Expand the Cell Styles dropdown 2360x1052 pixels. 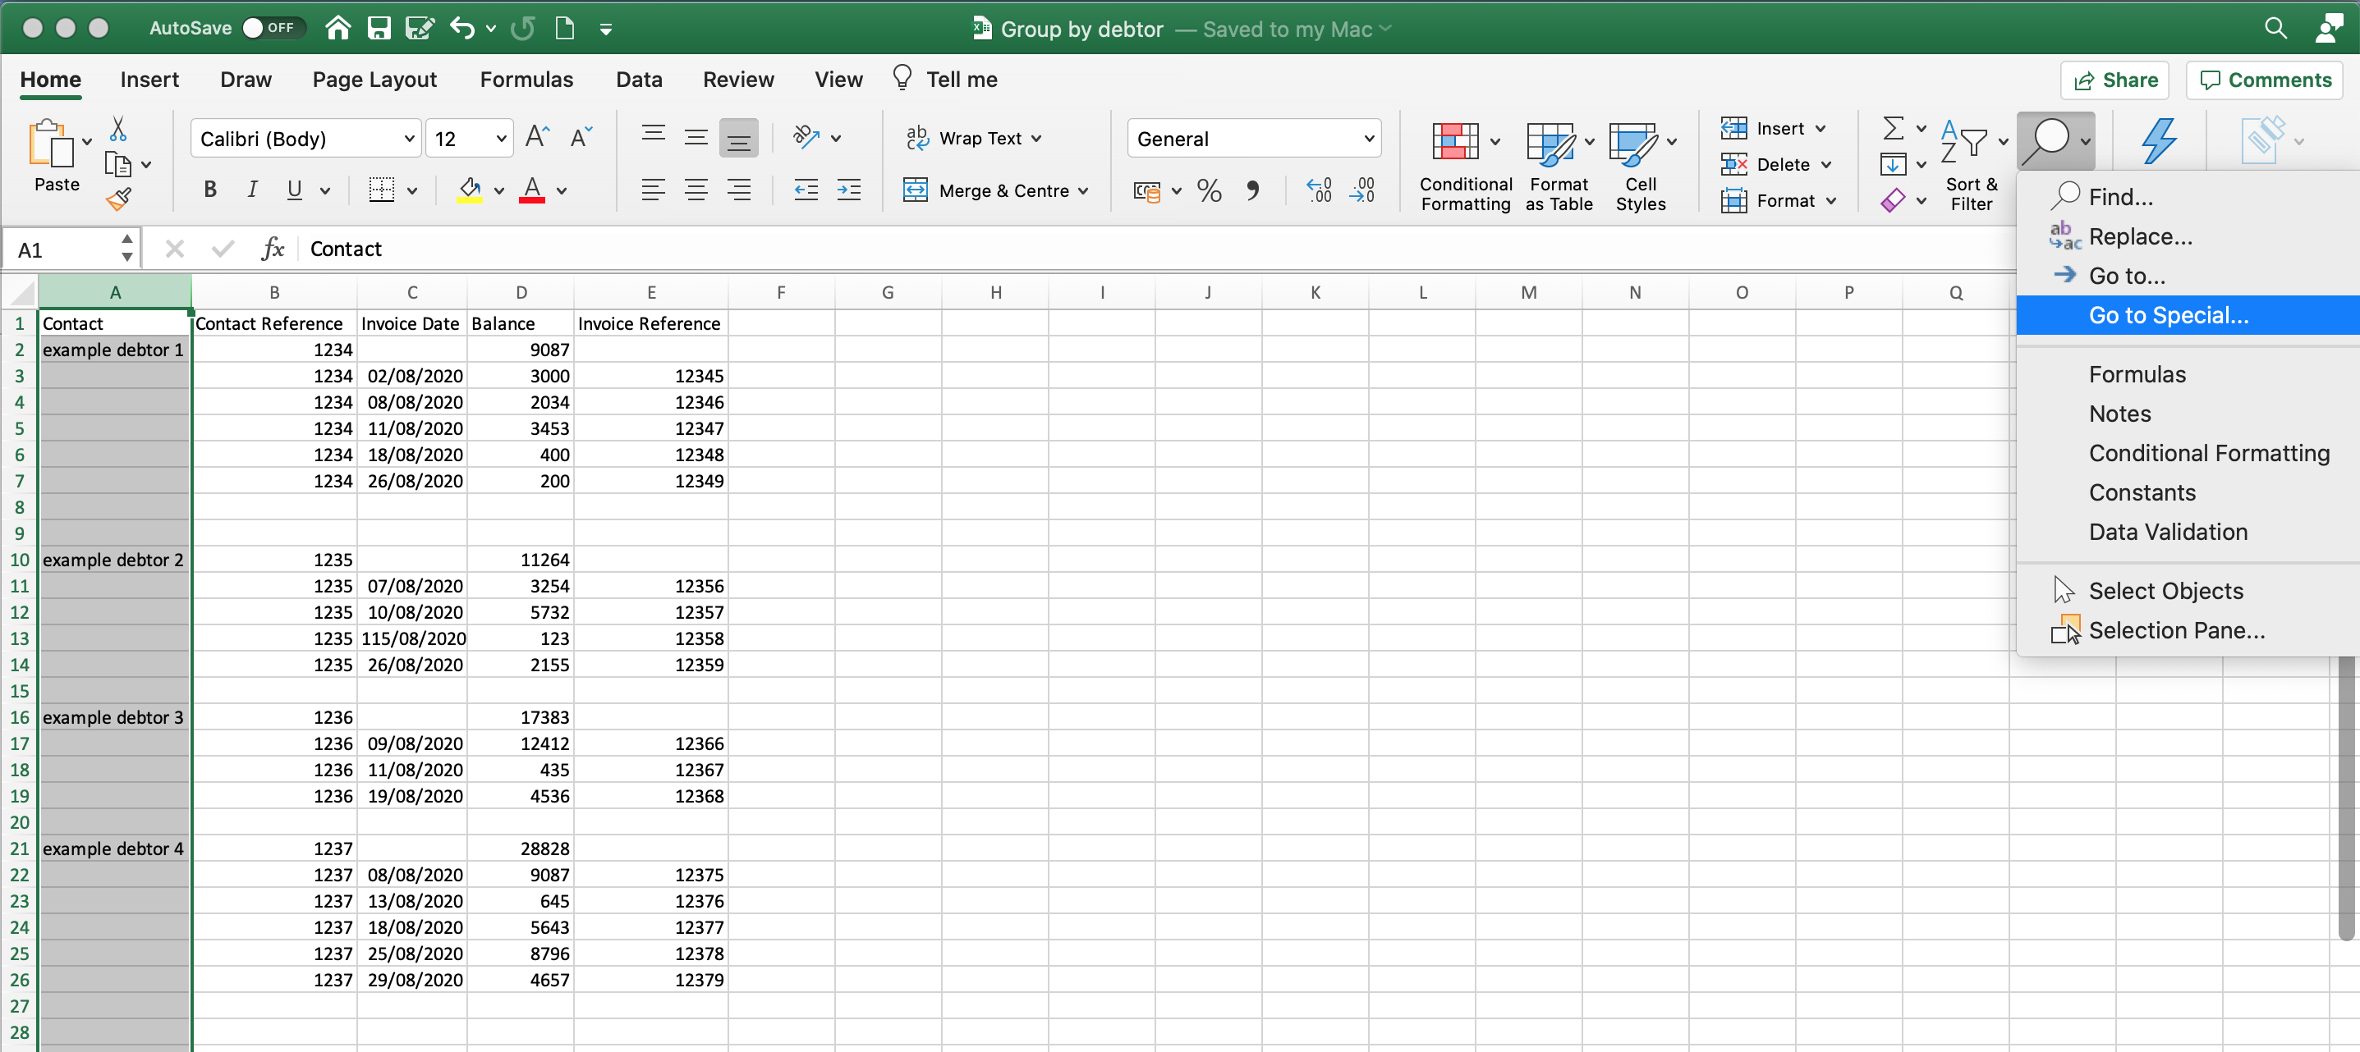coord(1671,142)
